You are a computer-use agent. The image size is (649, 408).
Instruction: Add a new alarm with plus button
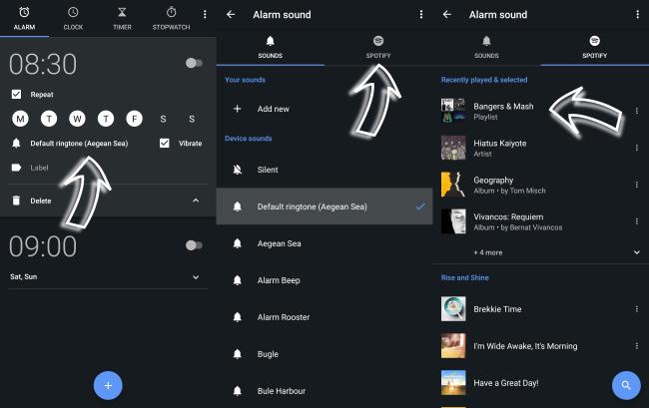[x=108, y=386]
